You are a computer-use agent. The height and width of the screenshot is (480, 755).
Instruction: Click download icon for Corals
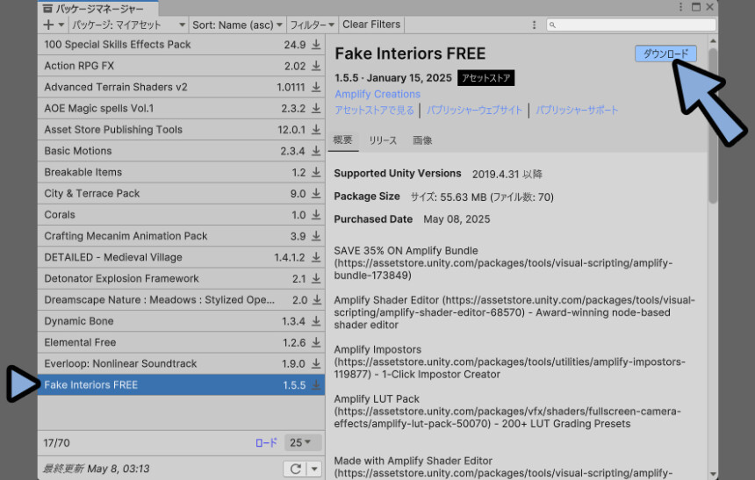click(316, 214)
